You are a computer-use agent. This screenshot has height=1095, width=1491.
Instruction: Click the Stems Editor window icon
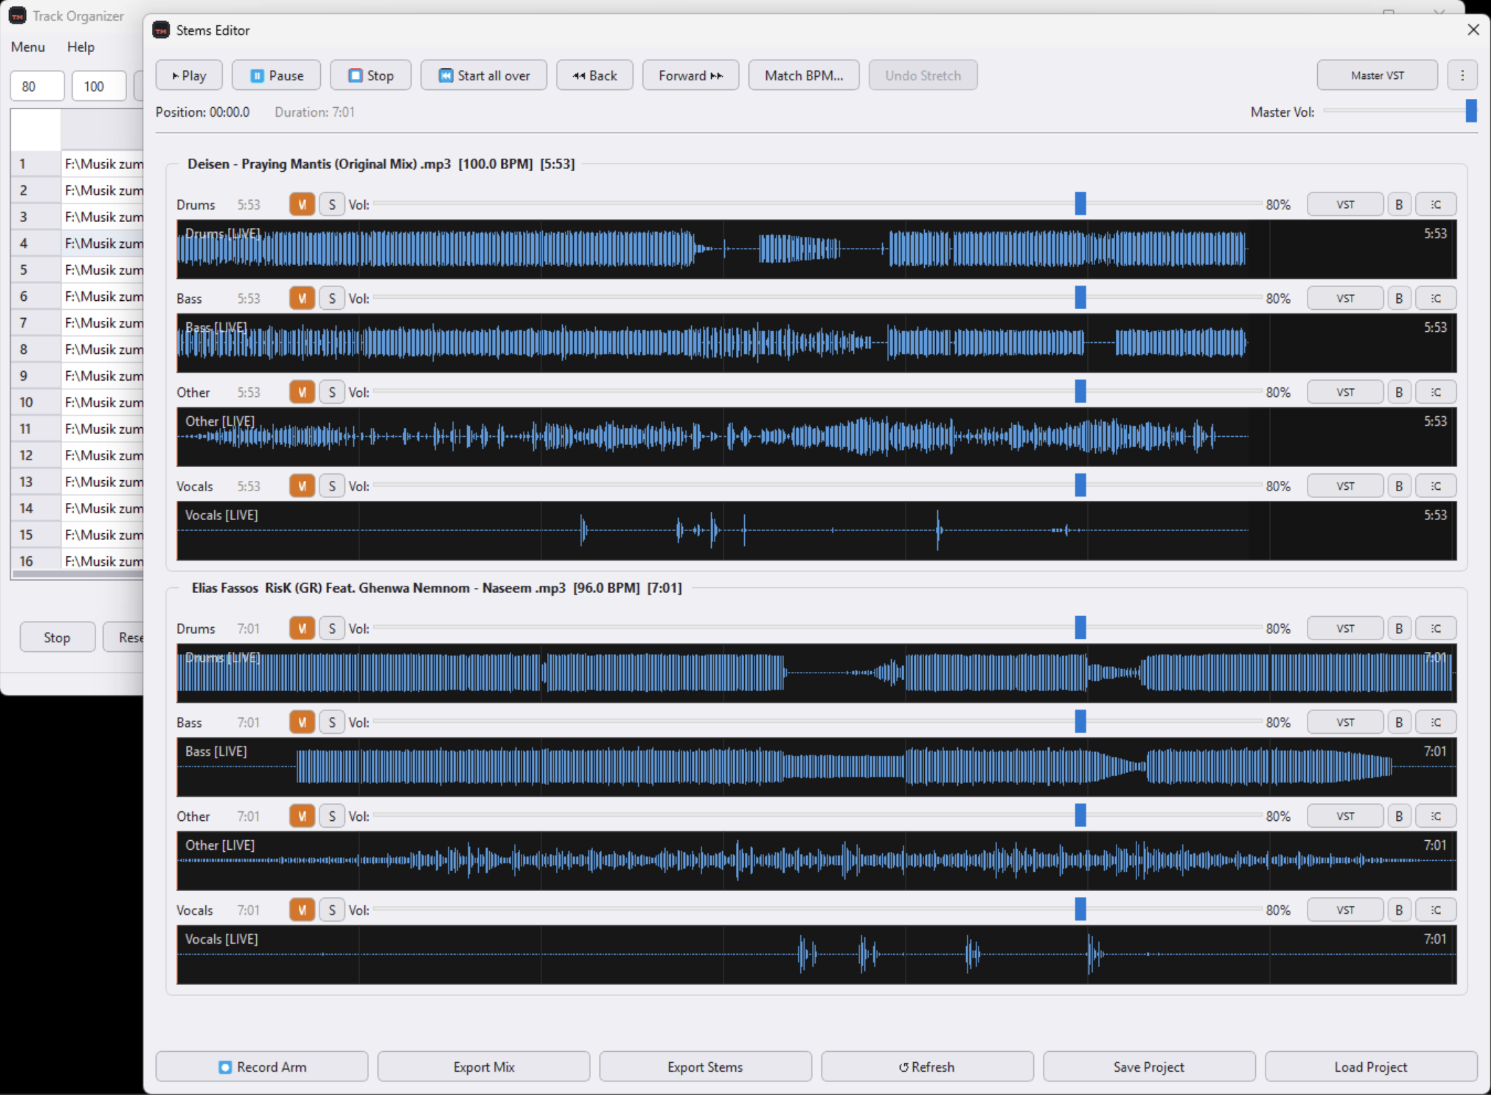tap(161, 30)
